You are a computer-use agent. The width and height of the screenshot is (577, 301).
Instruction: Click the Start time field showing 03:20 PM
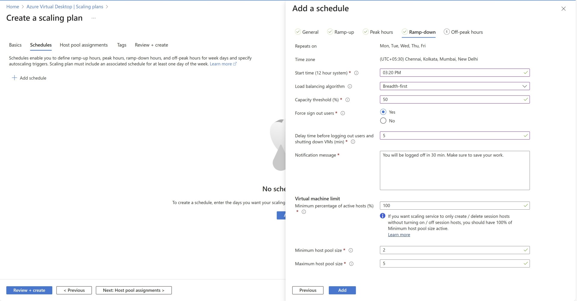click(455, 73)
